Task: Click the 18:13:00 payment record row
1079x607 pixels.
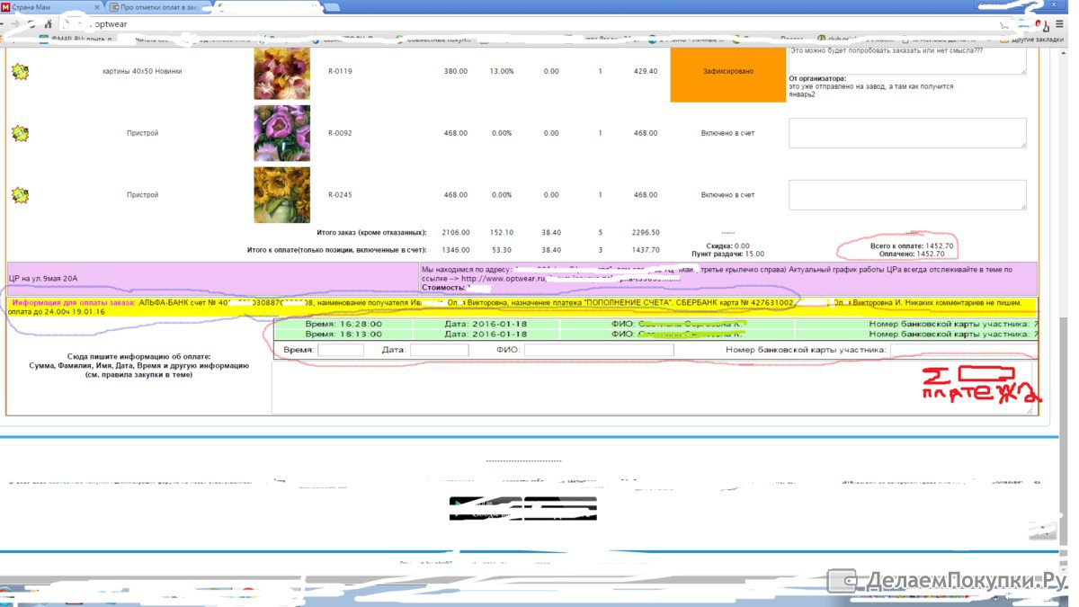Action: tap(655, 335)
